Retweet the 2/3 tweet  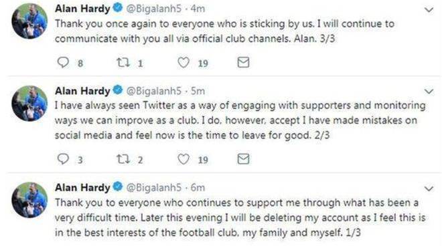click(123, 159)
